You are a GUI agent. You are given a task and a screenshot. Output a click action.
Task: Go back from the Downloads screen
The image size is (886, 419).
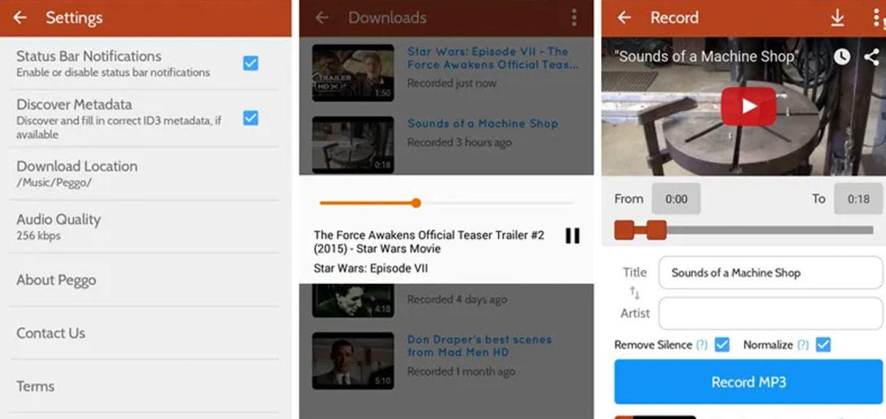[322, 18]
